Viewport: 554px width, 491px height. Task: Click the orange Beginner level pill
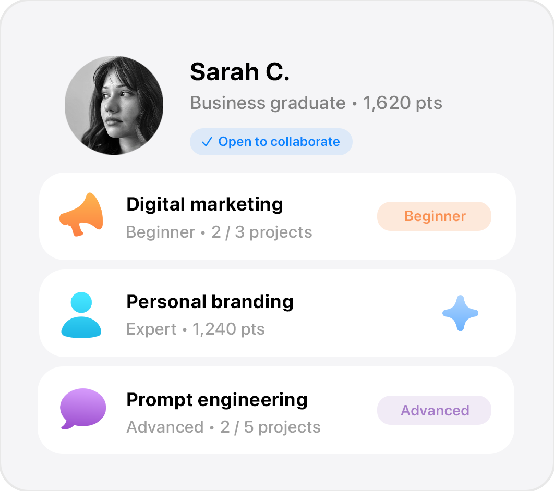[x=434, y=216]
